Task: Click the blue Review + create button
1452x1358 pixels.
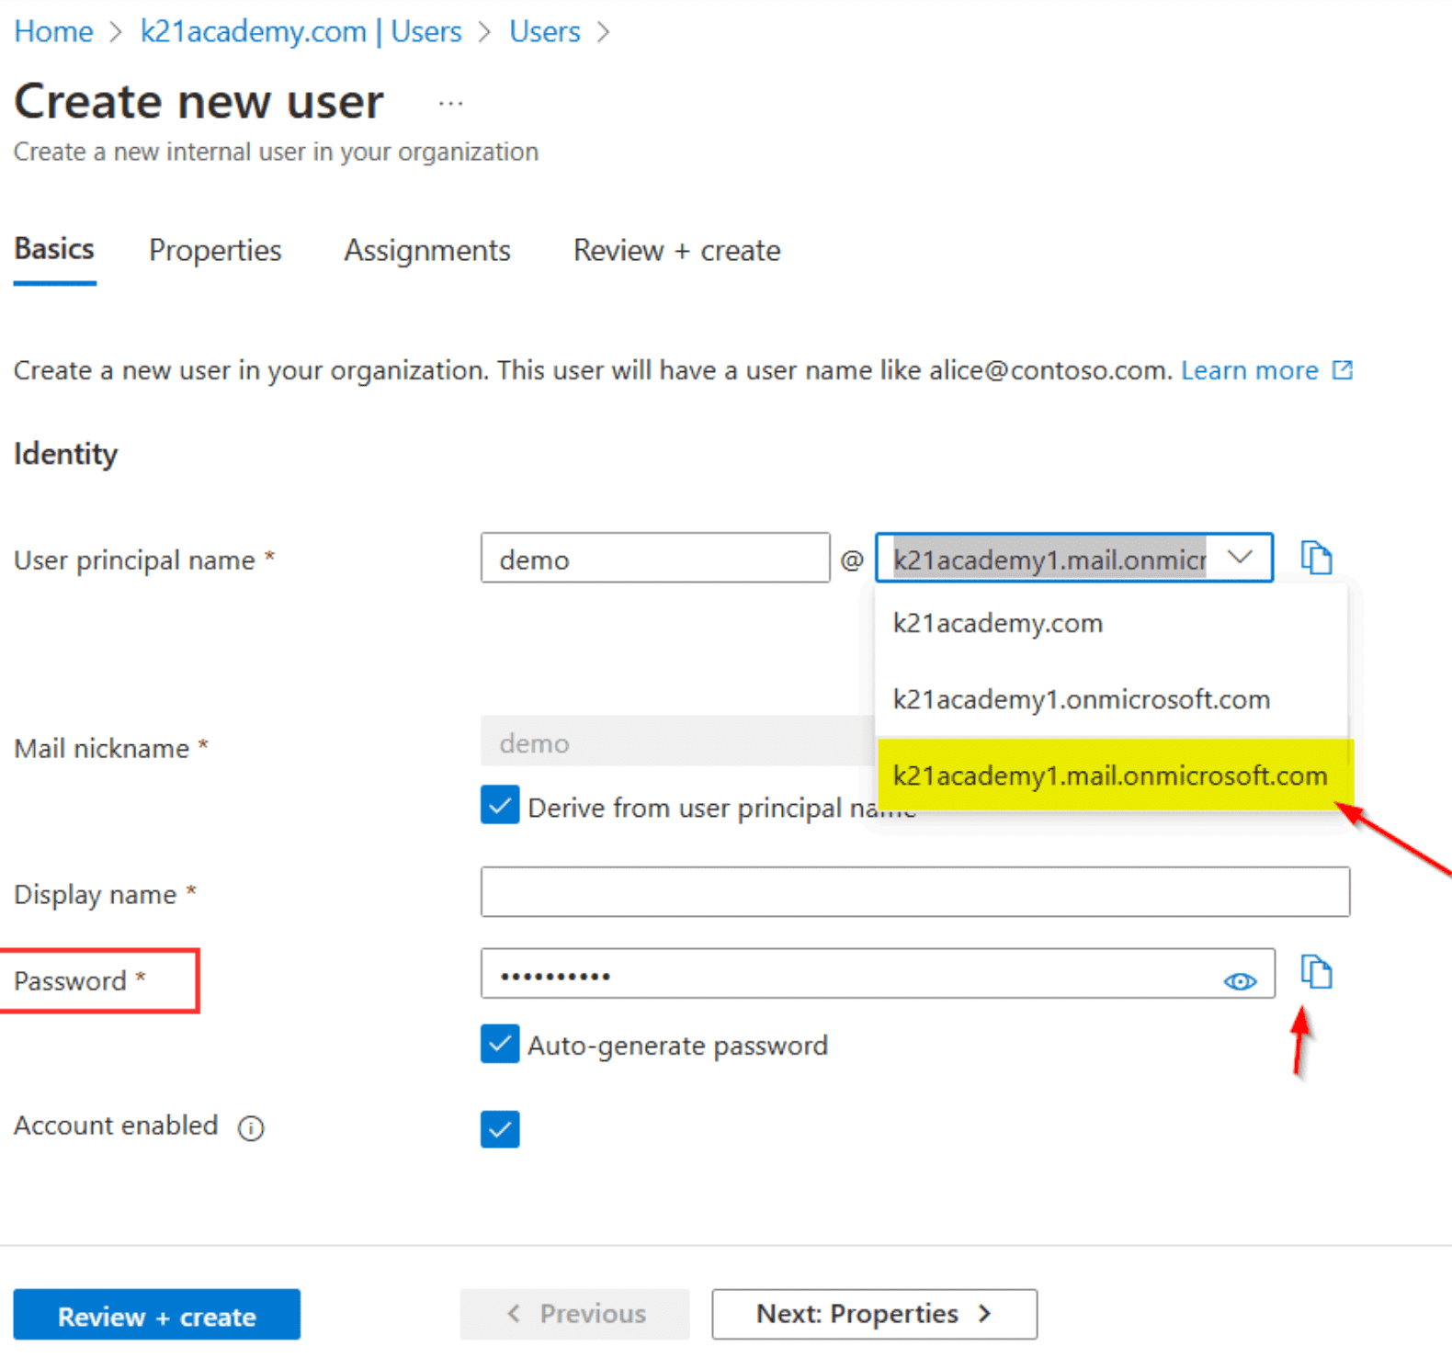Action: click(156, 1316)
